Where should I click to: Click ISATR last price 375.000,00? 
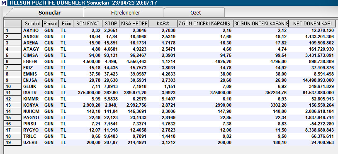tap(89, 93)
